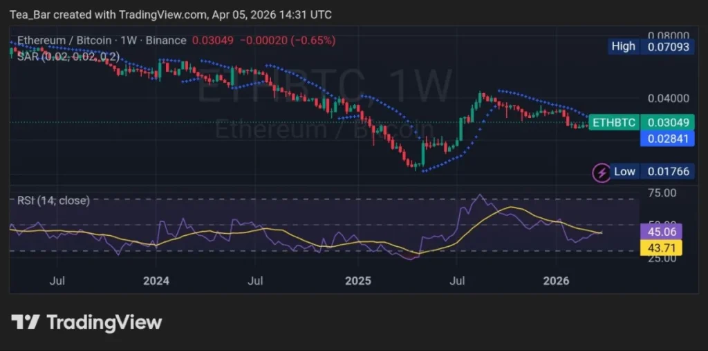Click the TradingView logo at bottom

pos(86,323)
